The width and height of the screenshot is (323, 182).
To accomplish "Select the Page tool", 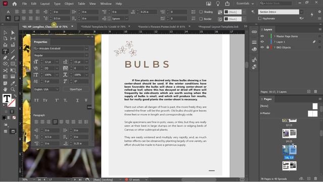I will 6,38.
